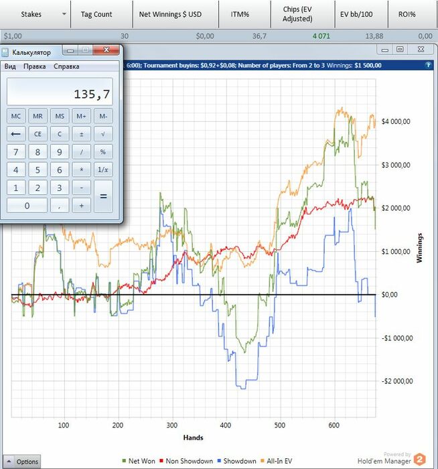
Task: Click the plus-minus sign key
Action: click(x=81, y=134)
